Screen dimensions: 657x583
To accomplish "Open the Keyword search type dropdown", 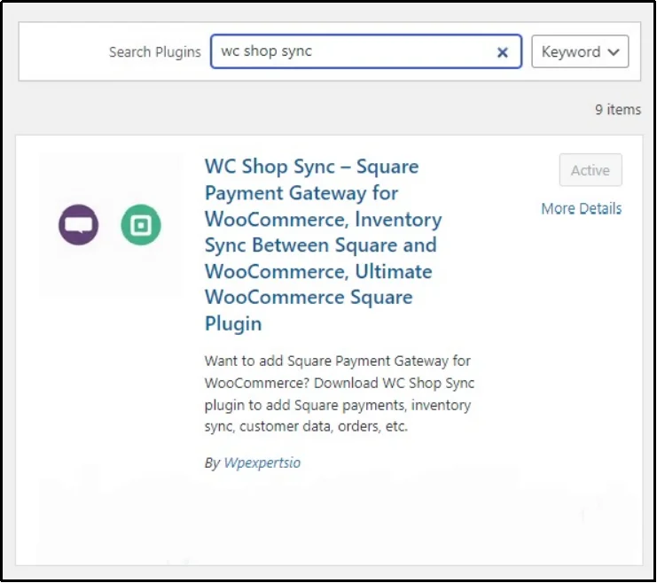I will [x=580, y=51].
